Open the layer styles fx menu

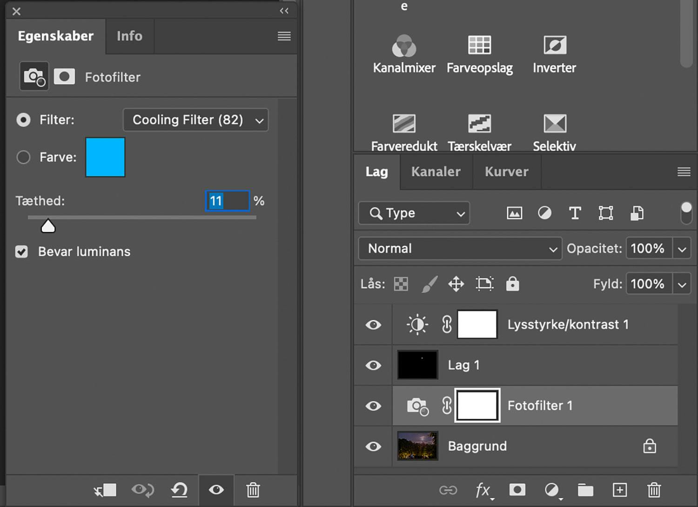point(483,490)
